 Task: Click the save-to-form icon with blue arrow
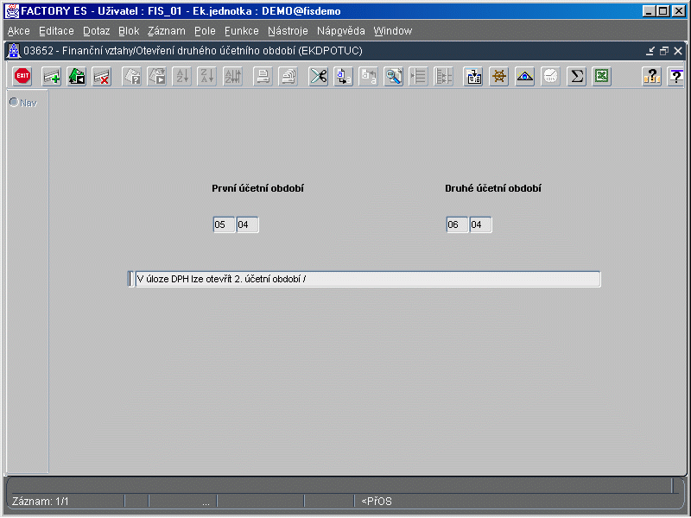point(473,76)
